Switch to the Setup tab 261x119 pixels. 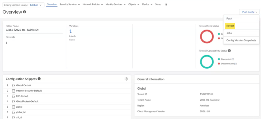pos(158,5)
